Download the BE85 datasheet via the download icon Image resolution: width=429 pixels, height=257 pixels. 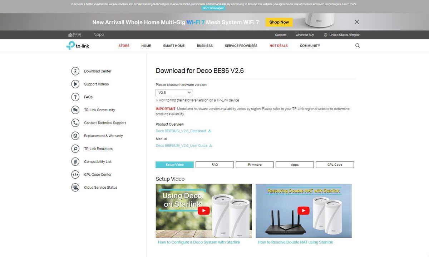209,131
